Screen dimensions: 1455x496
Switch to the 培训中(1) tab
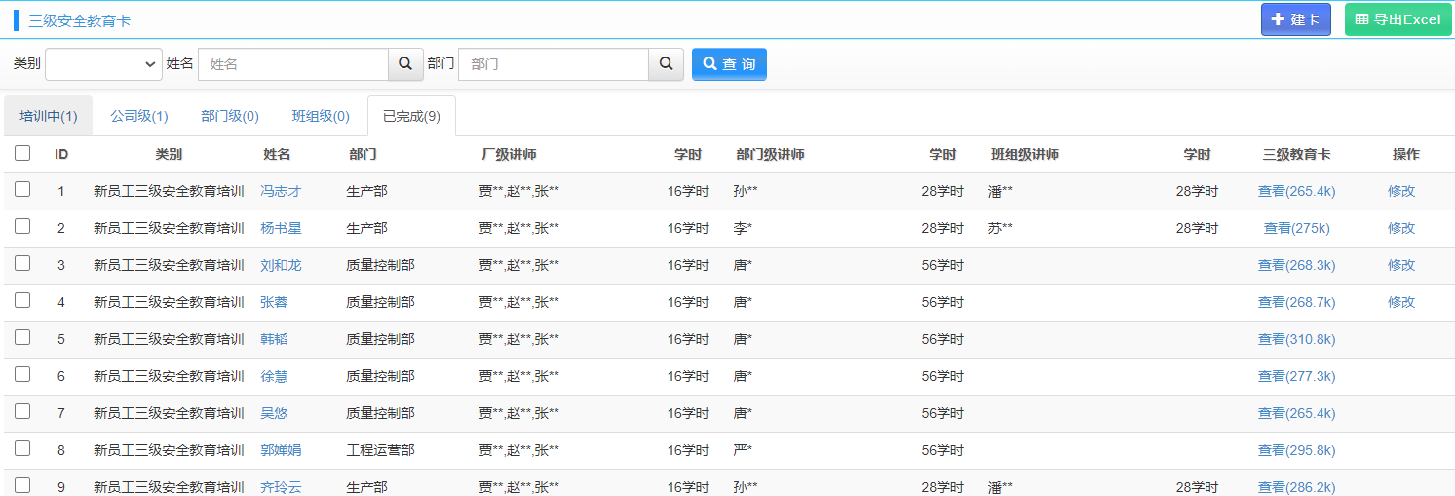point(49,116)
